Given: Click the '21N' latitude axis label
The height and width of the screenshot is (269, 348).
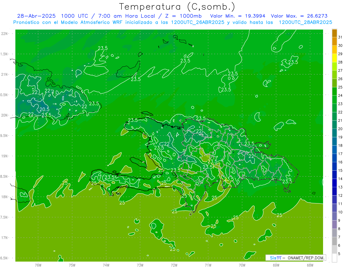Looking at the screenshot, I should (5, 75).
